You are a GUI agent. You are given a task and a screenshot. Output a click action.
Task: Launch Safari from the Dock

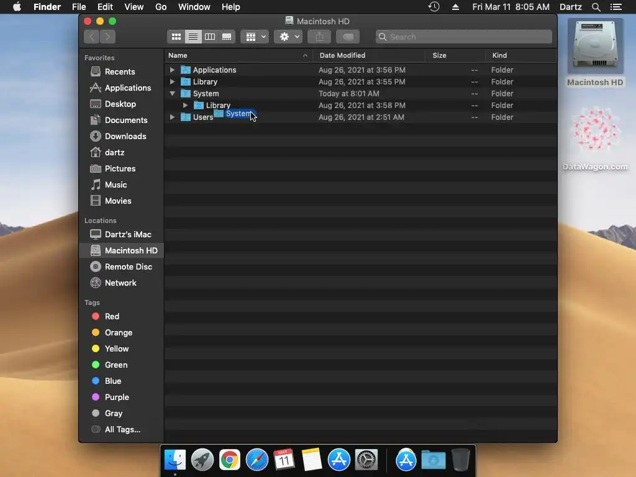click(x=257, y=460)
